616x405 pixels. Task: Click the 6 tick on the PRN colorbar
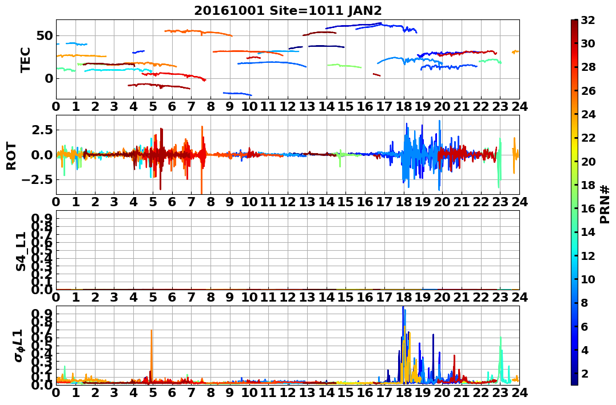[x=585, y=326]
